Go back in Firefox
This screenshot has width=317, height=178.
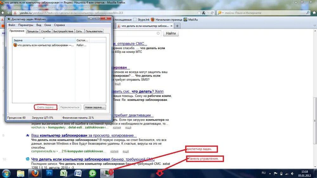3,13
